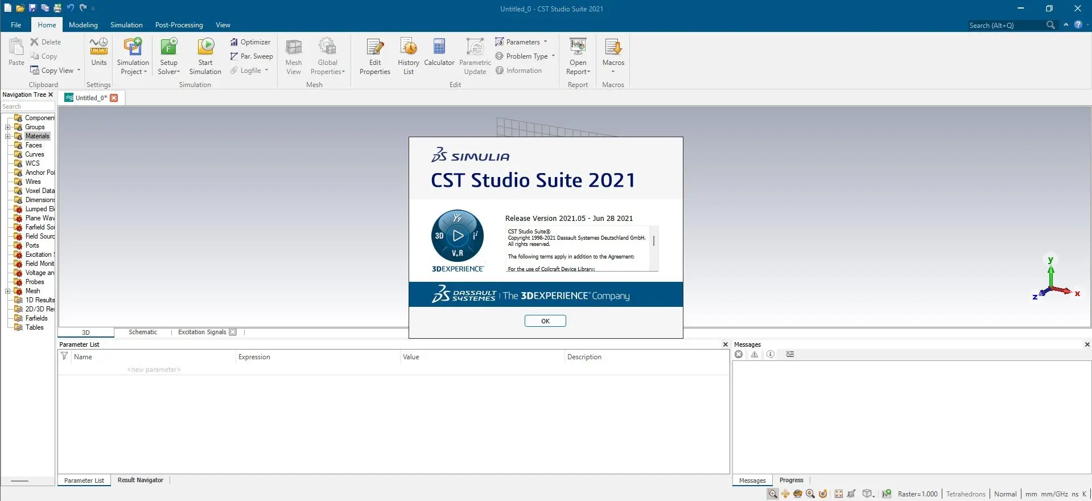Switch to the Simulation ribbon tab
This screenshot has height=501, width=1092.
(126, 25)
